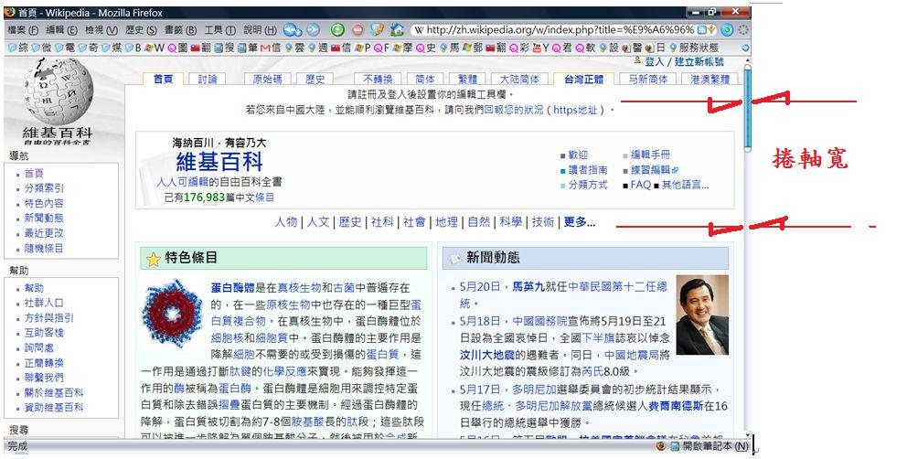This screenshot has width=907, height=459.
Task: Open the 工具 menu
Action: coord(219,29)
